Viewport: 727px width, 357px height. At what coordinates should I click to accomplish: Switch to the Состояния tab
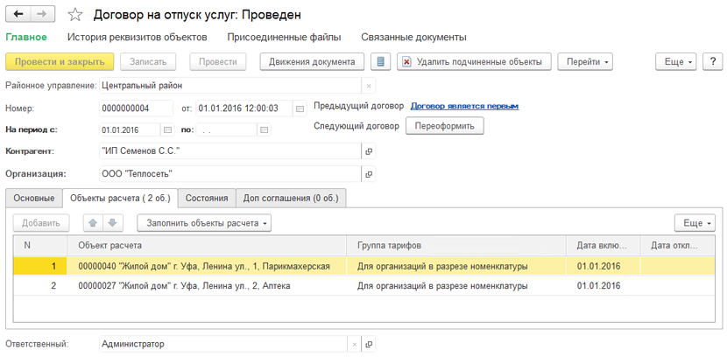207,199
